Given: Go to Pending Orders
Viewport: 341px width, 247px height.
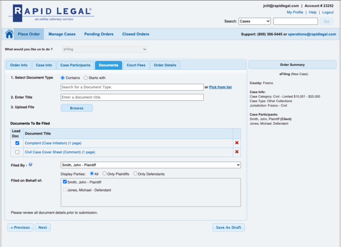Looking at the screenshot, I should (x=99, y=34).
